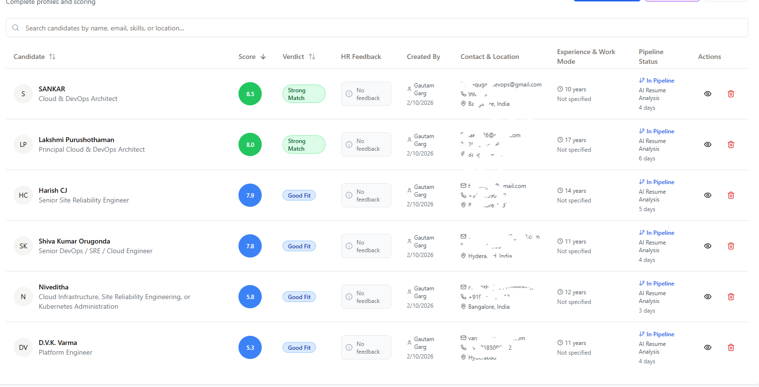This screenshot has width=759, height=387.
Task: Click No feedback button for Harish CJ
Action: (x=366, y=195)
